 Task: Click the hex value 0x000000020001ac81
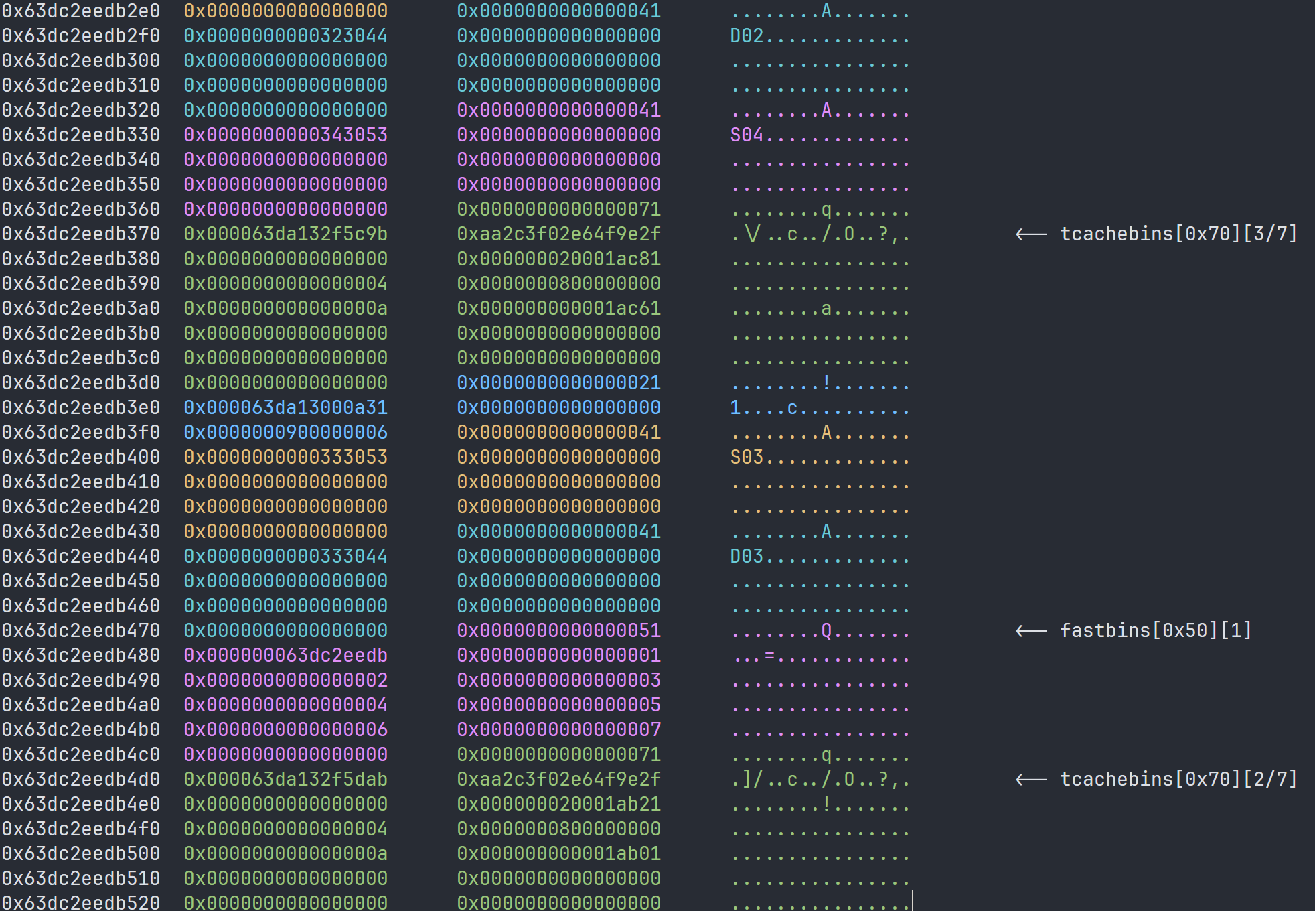pyautogui.click(x=559, y=259)
